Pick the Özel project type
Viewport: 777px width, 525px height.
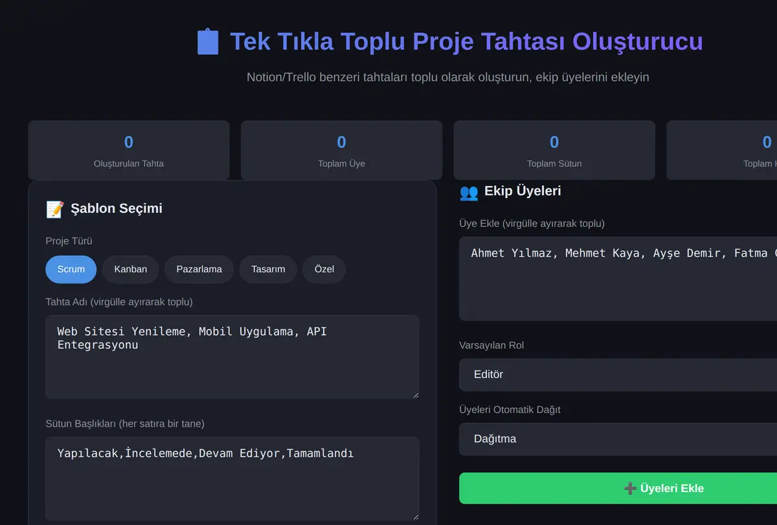click(324, 269)
